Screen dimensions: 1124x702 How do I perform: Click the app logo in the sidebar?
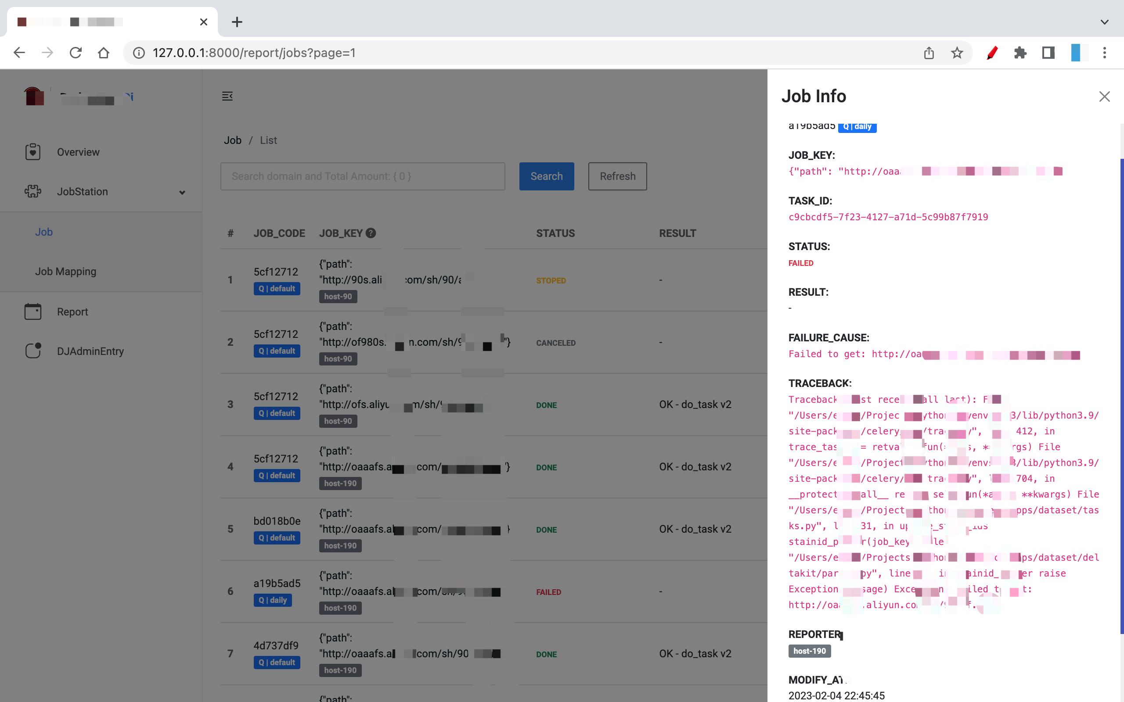coord(34,96)
